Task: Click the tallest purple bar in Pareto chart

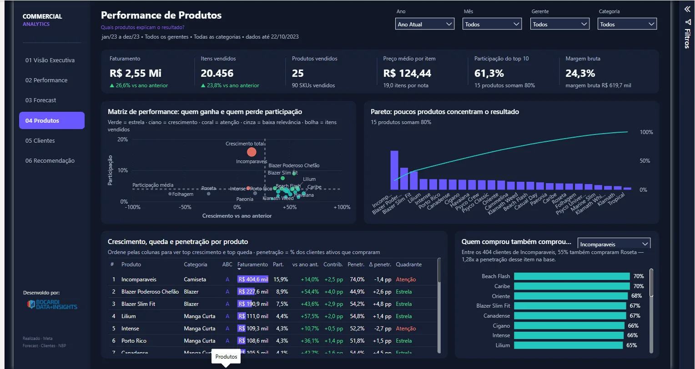Action: click(394, 170)
